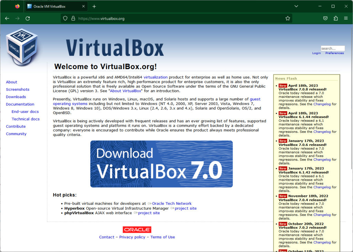The image size is (353, 252).
Task: Open the Screenshots sidebar link
Action: click(x=18, y=90)
